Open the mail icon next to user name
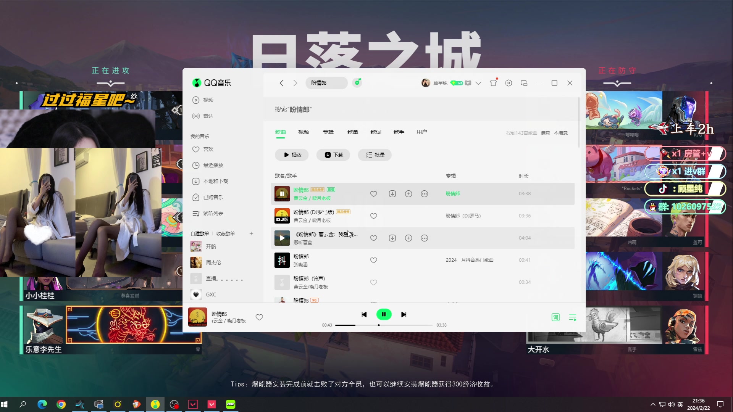Viewport: 733px width, 412px height. tap(468, 83)
